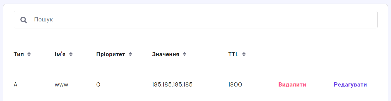Focus the Пошук search field

(x=195, y=19)
